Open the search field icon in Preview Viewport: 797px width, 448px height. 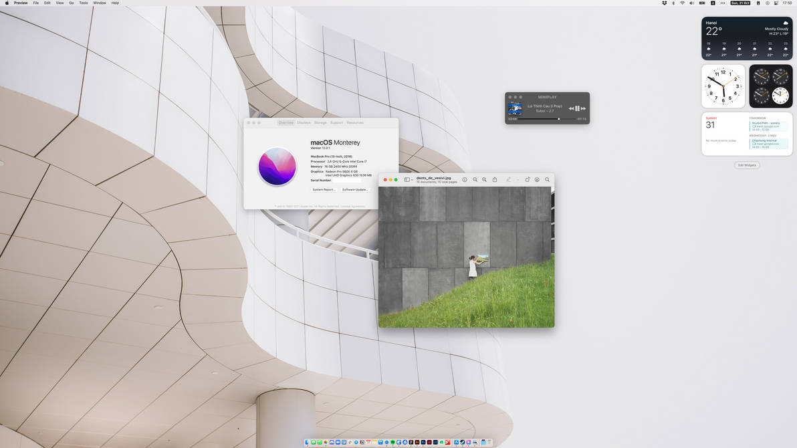[548, 179]
